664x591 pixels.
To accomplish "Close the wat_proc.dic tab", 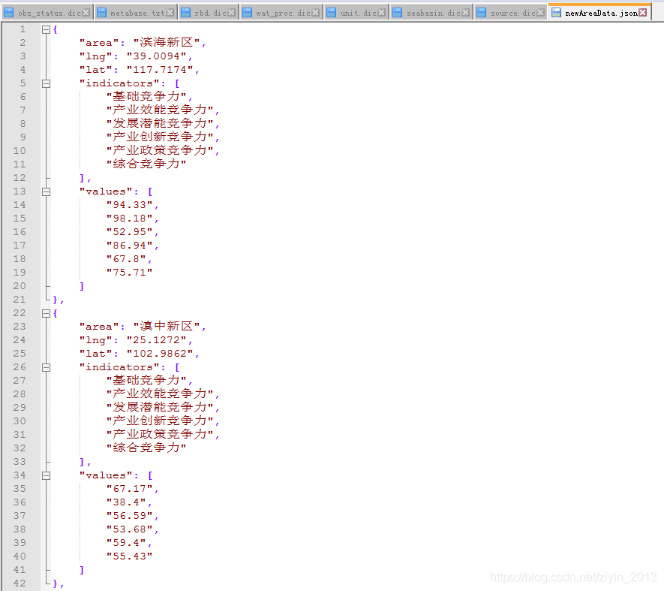I will click(315, 13).
